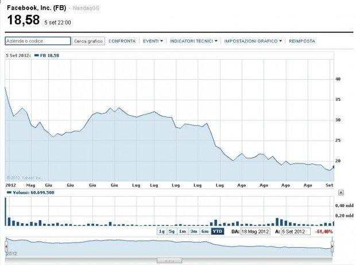Screen dimensions: 356x265
Task: Select the YTD time range
Action: point(218,231)
